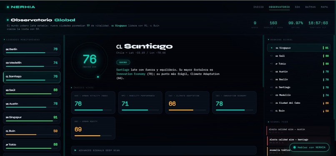Click the Observatorio Global heading
This screenshot has height=156, width=336.
pyautogui.click(x=43, y=20)
